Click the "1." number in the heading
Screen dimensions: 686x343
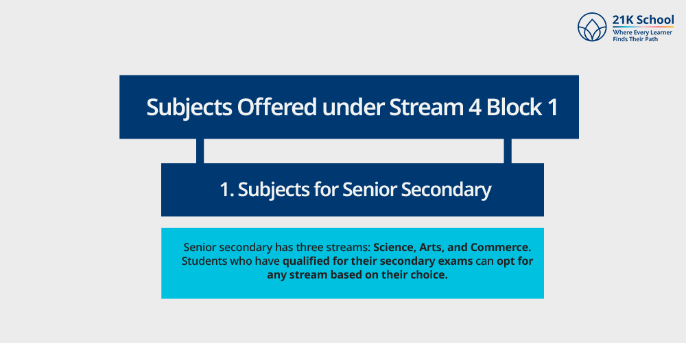227,190
